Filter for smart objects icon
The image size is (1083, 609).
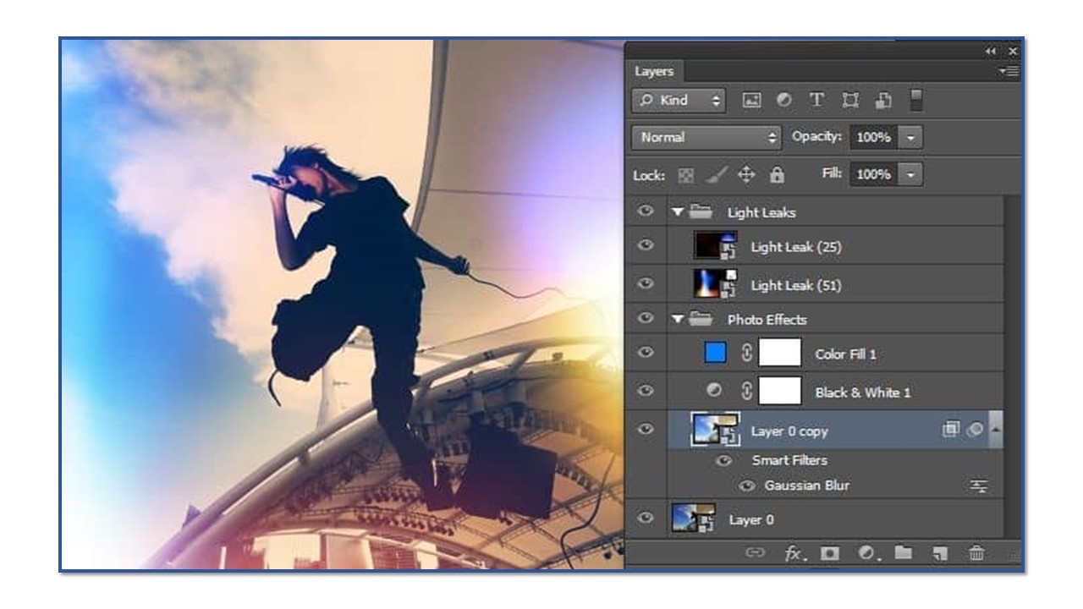[885, 101]
